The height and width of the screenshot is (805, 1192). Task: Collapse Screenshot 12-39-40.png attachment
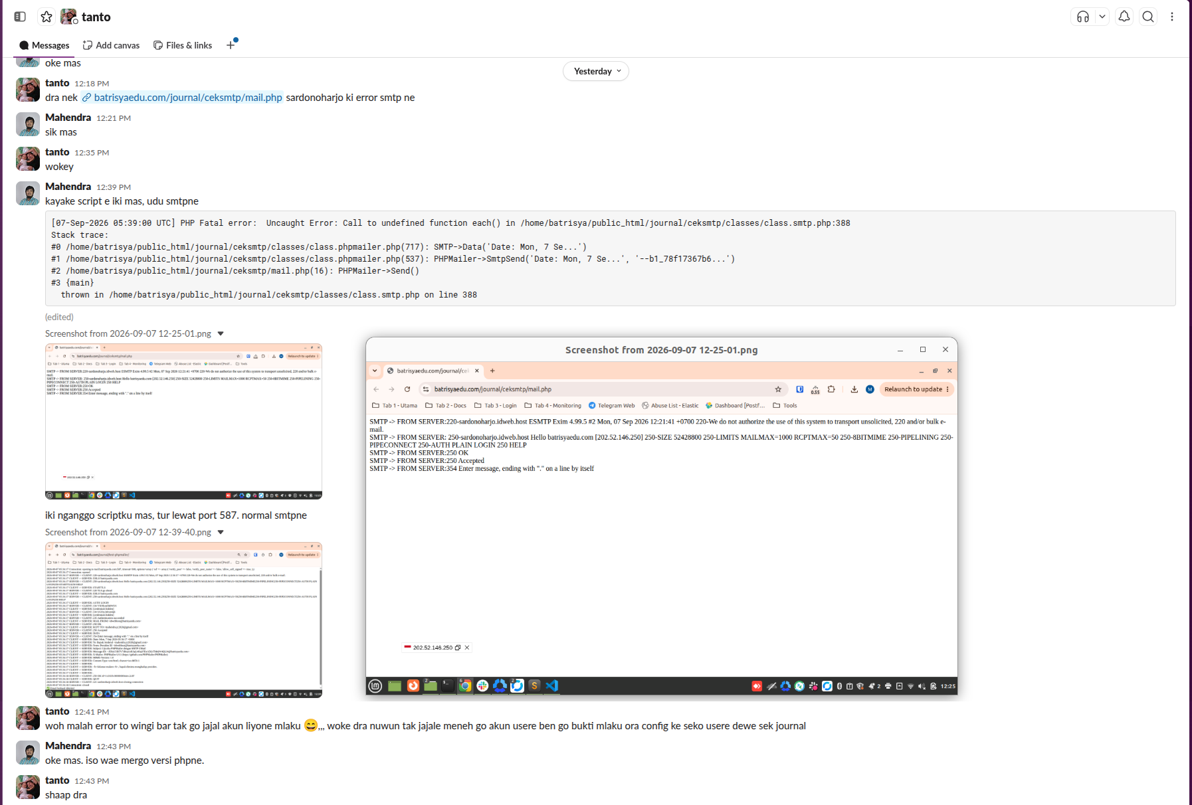221,532
